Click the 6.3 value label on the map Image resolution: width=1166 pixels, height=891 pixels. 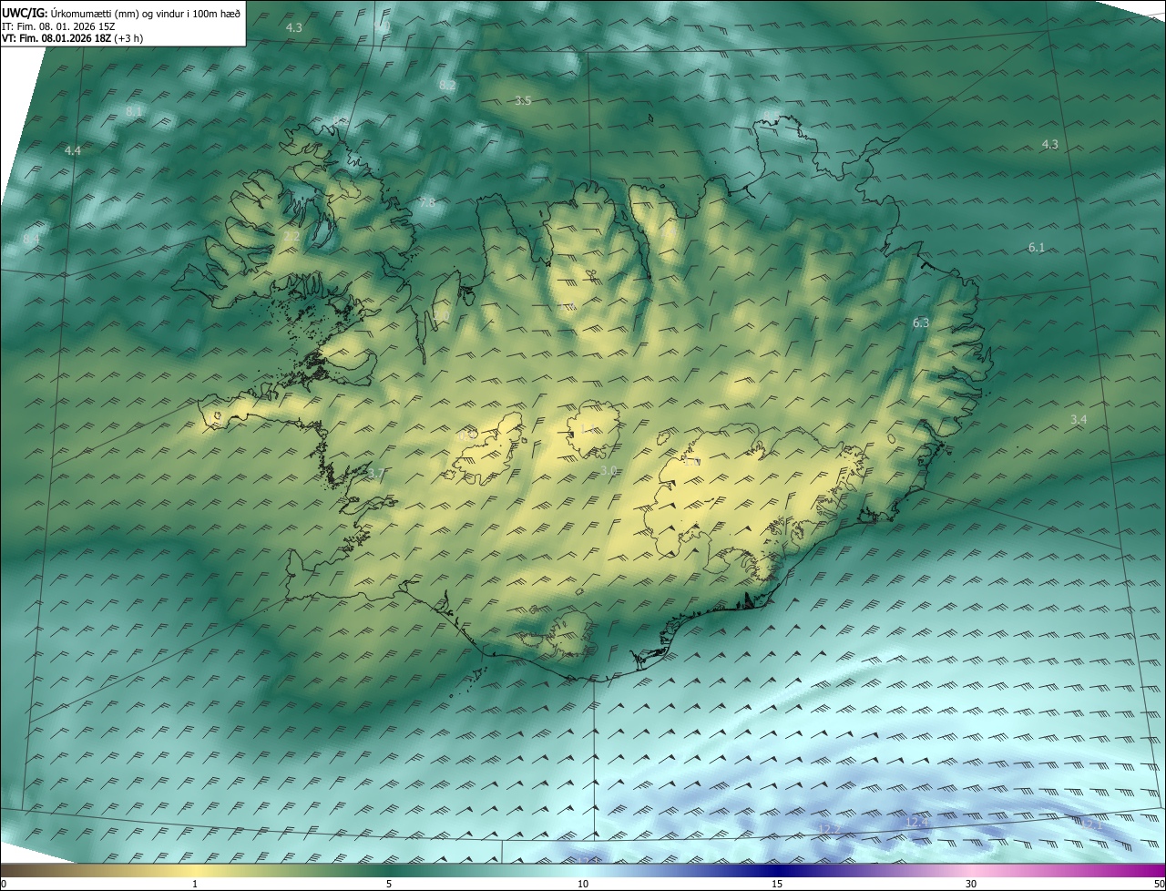(921, 323)
